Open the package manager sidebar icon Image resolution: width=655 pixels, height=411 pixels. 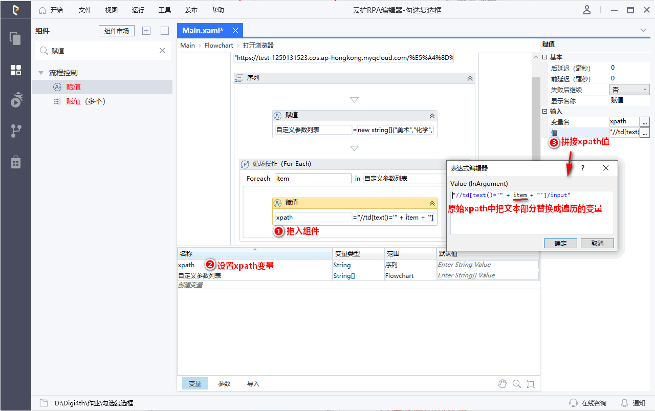(15, 162)
